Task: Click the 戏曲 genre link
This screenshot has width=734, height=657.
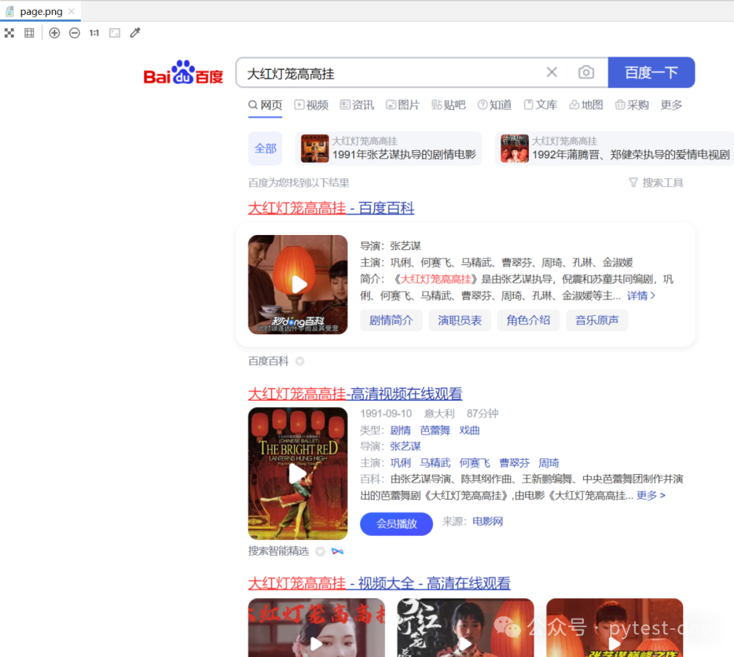Action: click(x=470, y=430)
